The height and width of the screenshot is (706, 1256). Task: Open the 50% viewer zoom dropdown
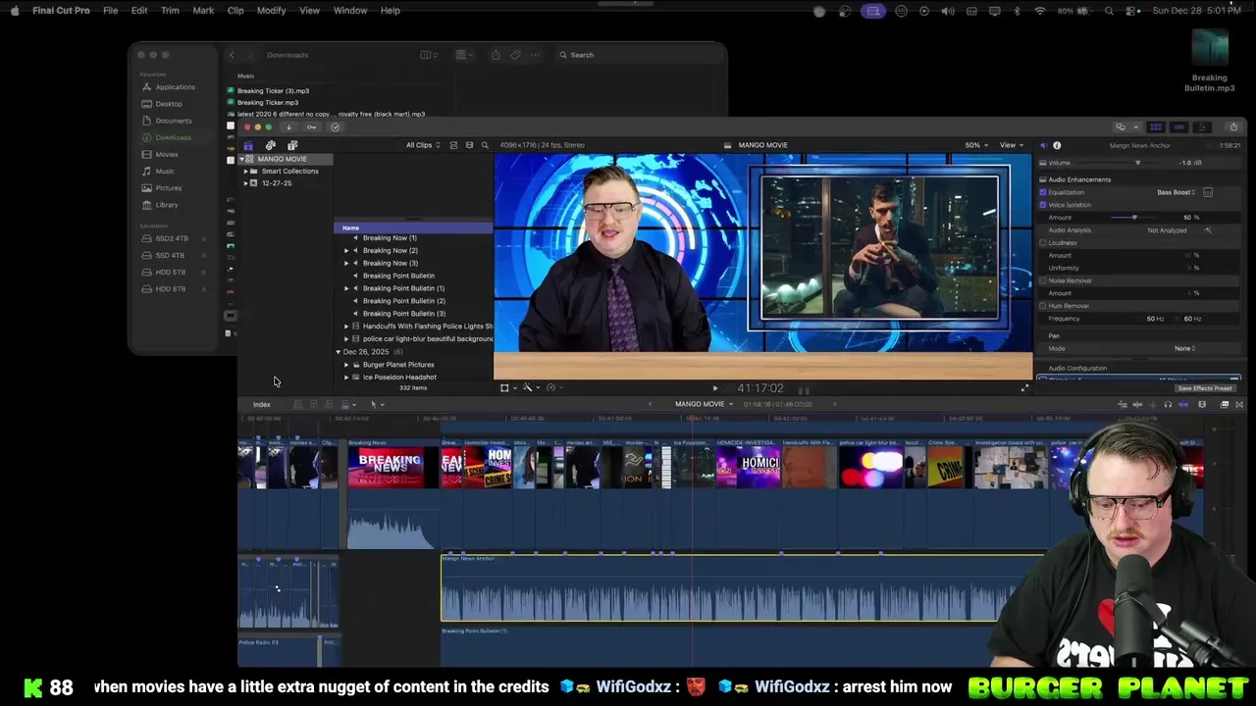point(975,145)
